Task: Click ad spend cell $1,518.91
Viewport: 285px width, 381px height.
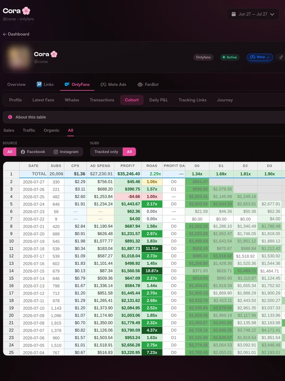Action: pyautogui.click(x=100, y=345)
